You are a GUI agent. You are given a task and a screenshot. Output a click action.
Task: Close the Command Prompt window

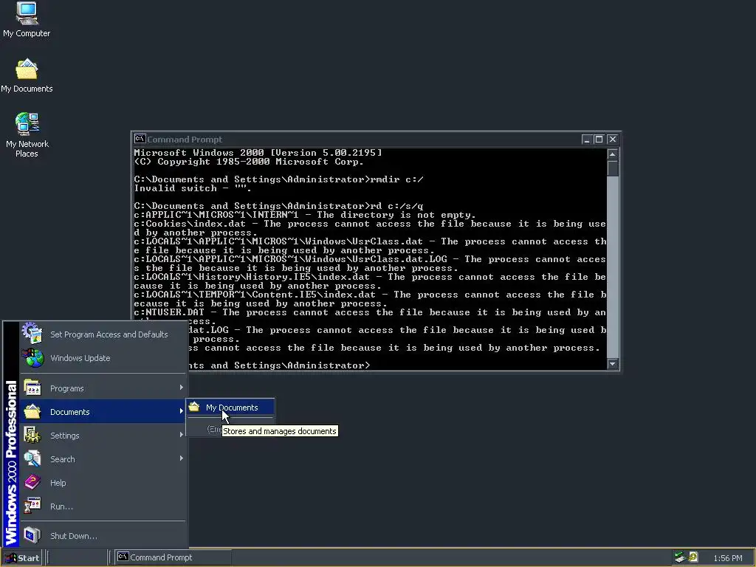click(612, 140)
